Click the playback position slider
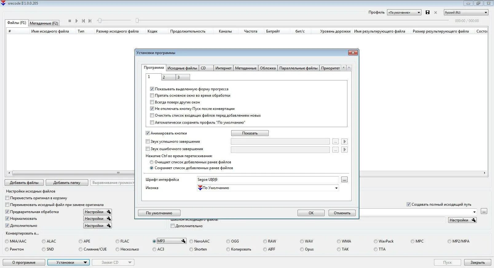Image resolution: width=494 pixels, height=268 pixels. [292, 21]
